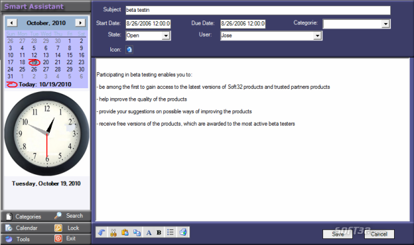Click the Copy icon in editor toolbar
The height and width of the screenshot is (245, 414).
point(137,233)
